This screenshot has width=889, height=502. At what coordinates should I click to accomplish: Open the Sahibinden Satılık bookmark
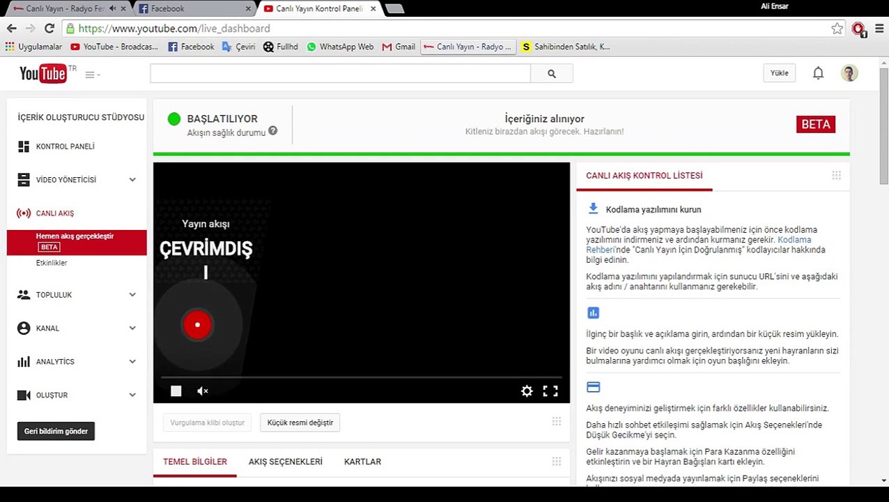(x=565, y=47)
